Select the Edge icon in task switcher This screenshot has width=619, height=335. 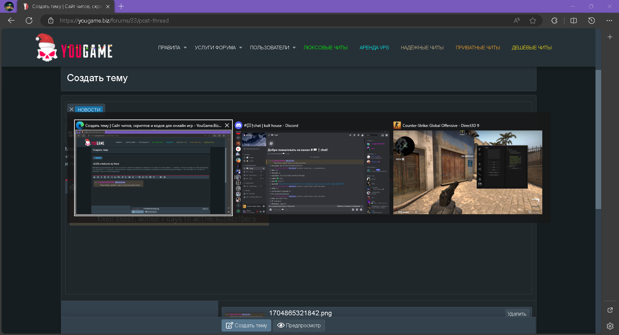(x=80, y=125)
